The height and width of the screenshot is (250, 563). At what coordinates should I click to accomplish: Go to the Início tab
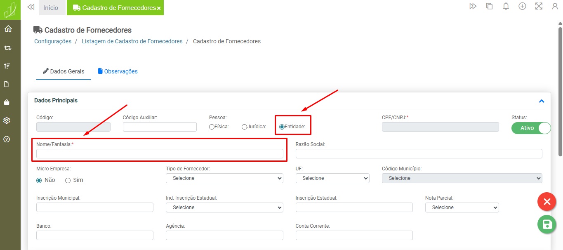pos(51,8)
